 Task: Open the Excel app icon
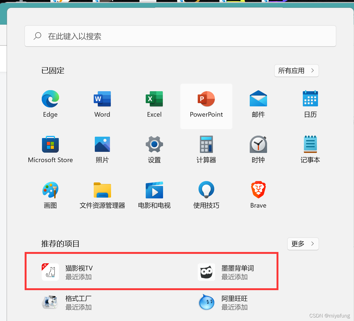(154, 99)
